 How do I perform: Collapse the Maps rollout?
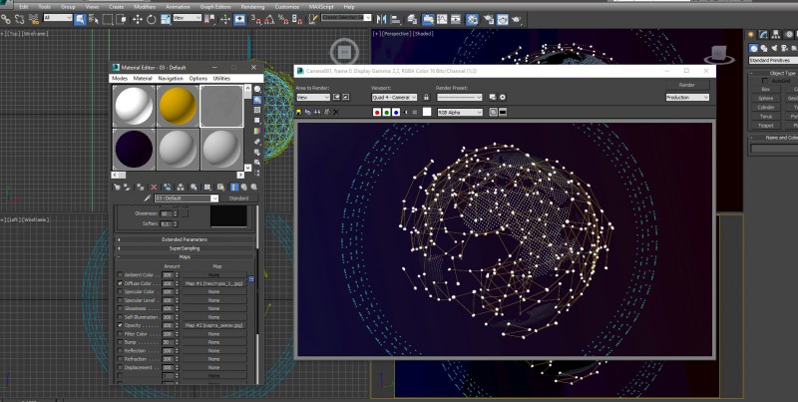coord(185,257)
